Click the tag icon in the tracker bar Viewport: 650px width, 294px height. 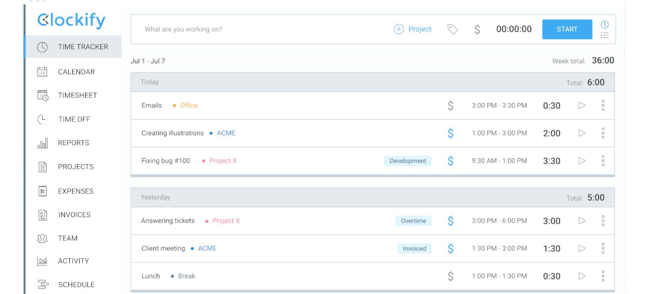(x=452, y=29)
